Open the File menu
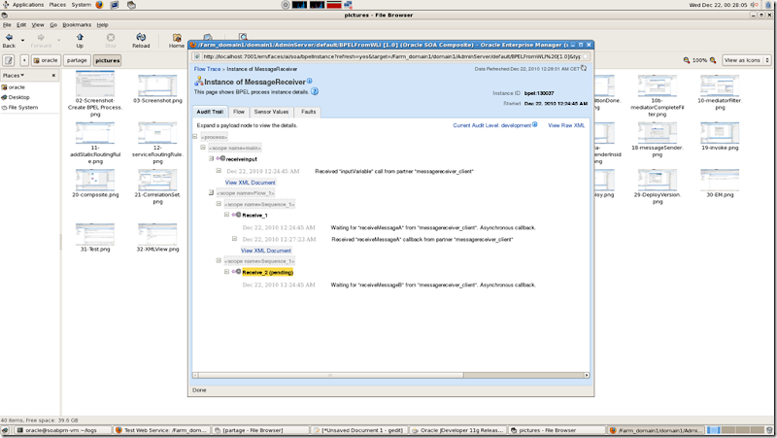 point(7,25)
